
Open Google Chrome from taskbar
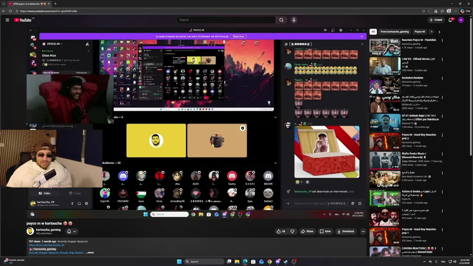(269, 262)
